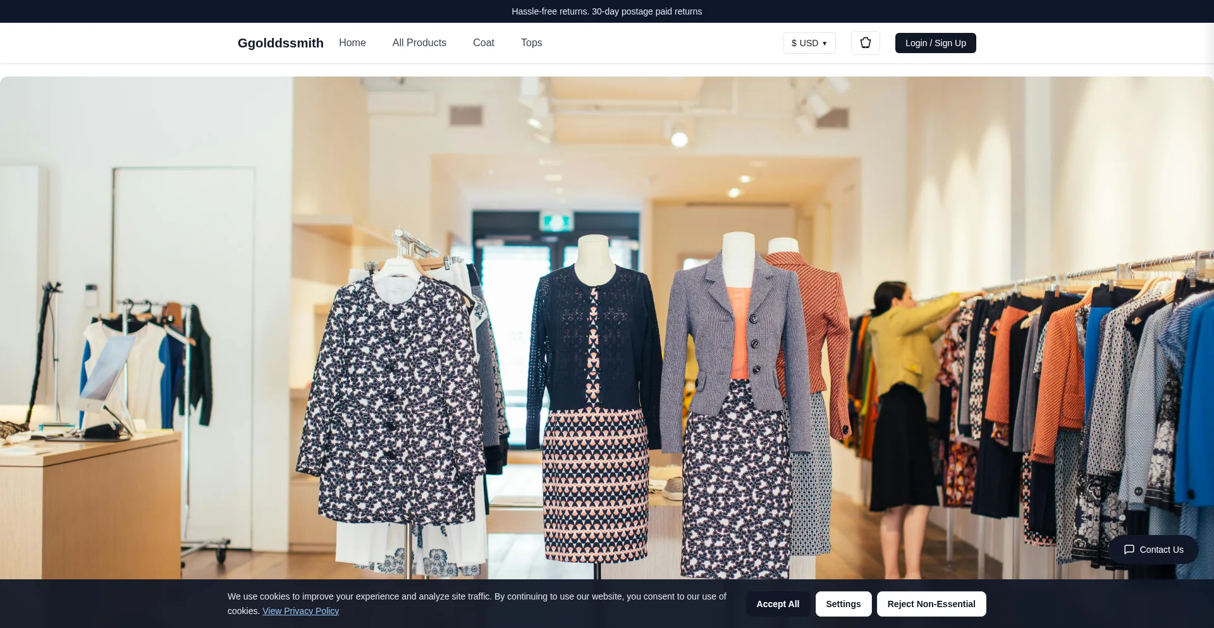Viewport: 1214px width, 628px height.
Task: Open the shopping bag cart icon
Action: click(x=865, y=43)
